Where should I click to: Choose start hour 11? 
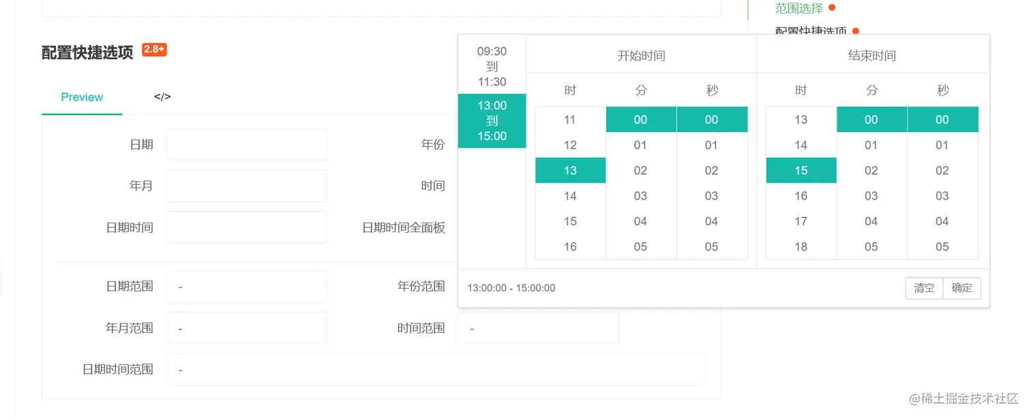570,120
